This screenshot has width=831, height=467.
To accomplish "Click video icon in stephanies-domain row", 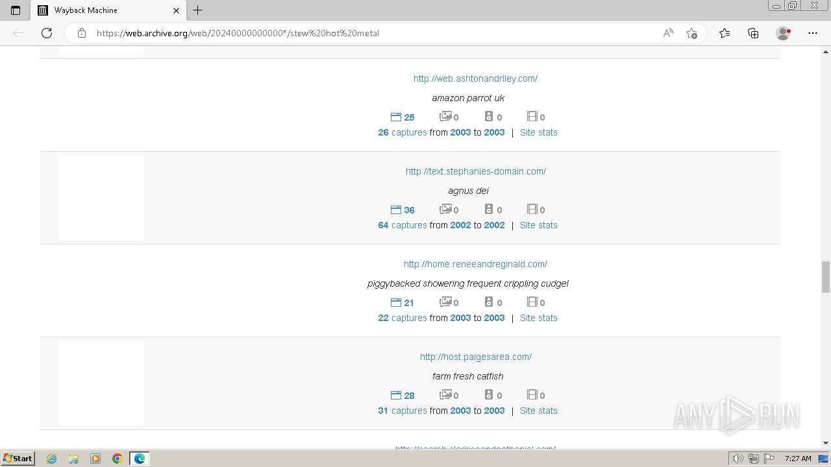I will (532, 209).
